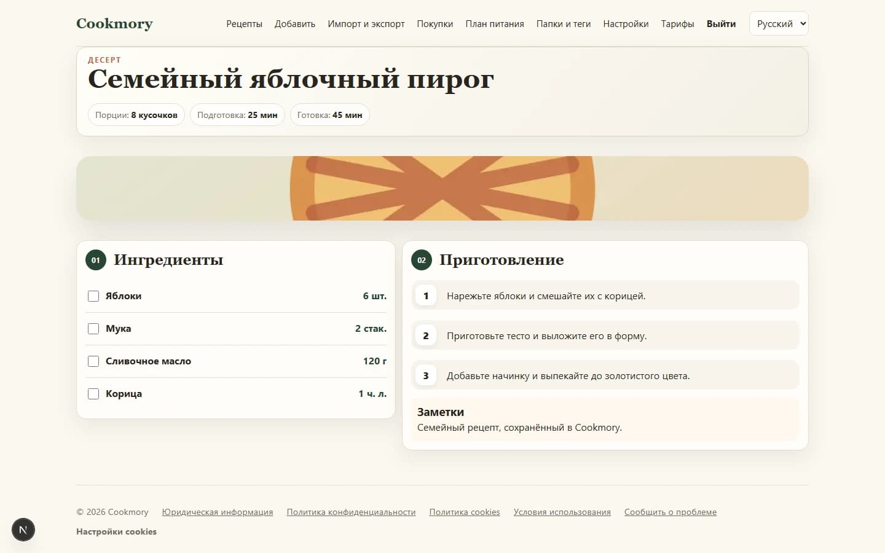Click the Подготовка: 25 мин chip
This screenshot has width=885, height=553.
tap(237, 115)
